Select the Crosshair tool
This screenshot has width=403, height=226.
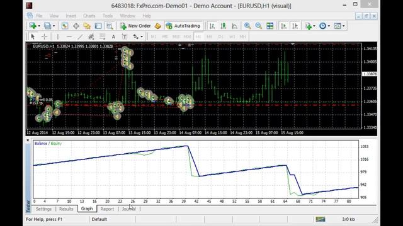click(44, 36)
